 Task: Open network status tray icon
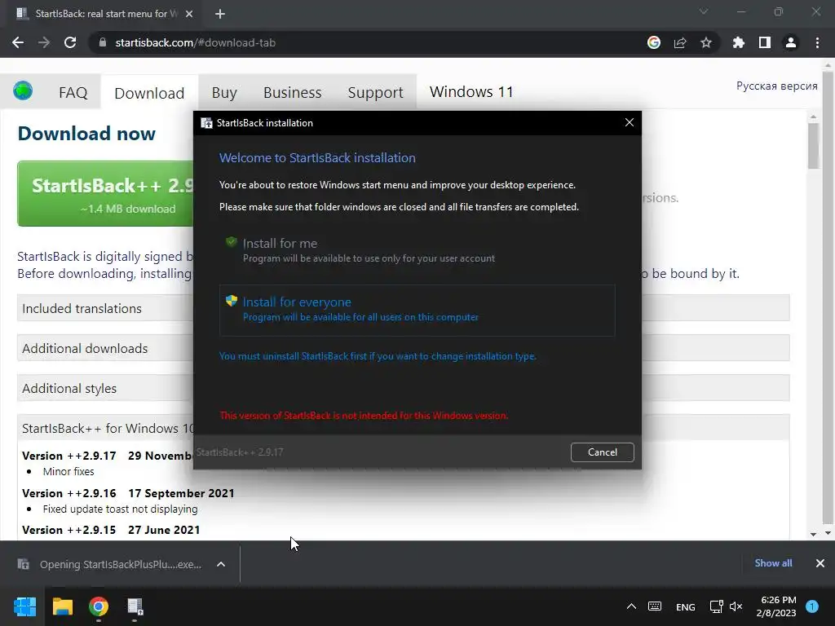(716, 606)
